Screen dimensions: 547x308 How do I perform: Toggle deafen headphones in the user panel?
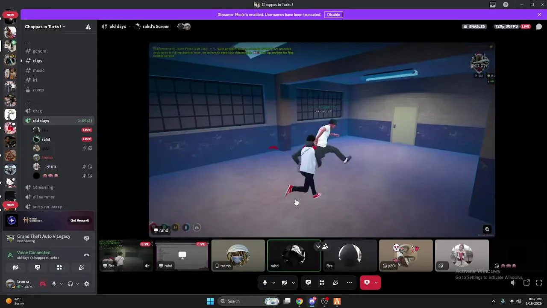[x=71, y=284]
